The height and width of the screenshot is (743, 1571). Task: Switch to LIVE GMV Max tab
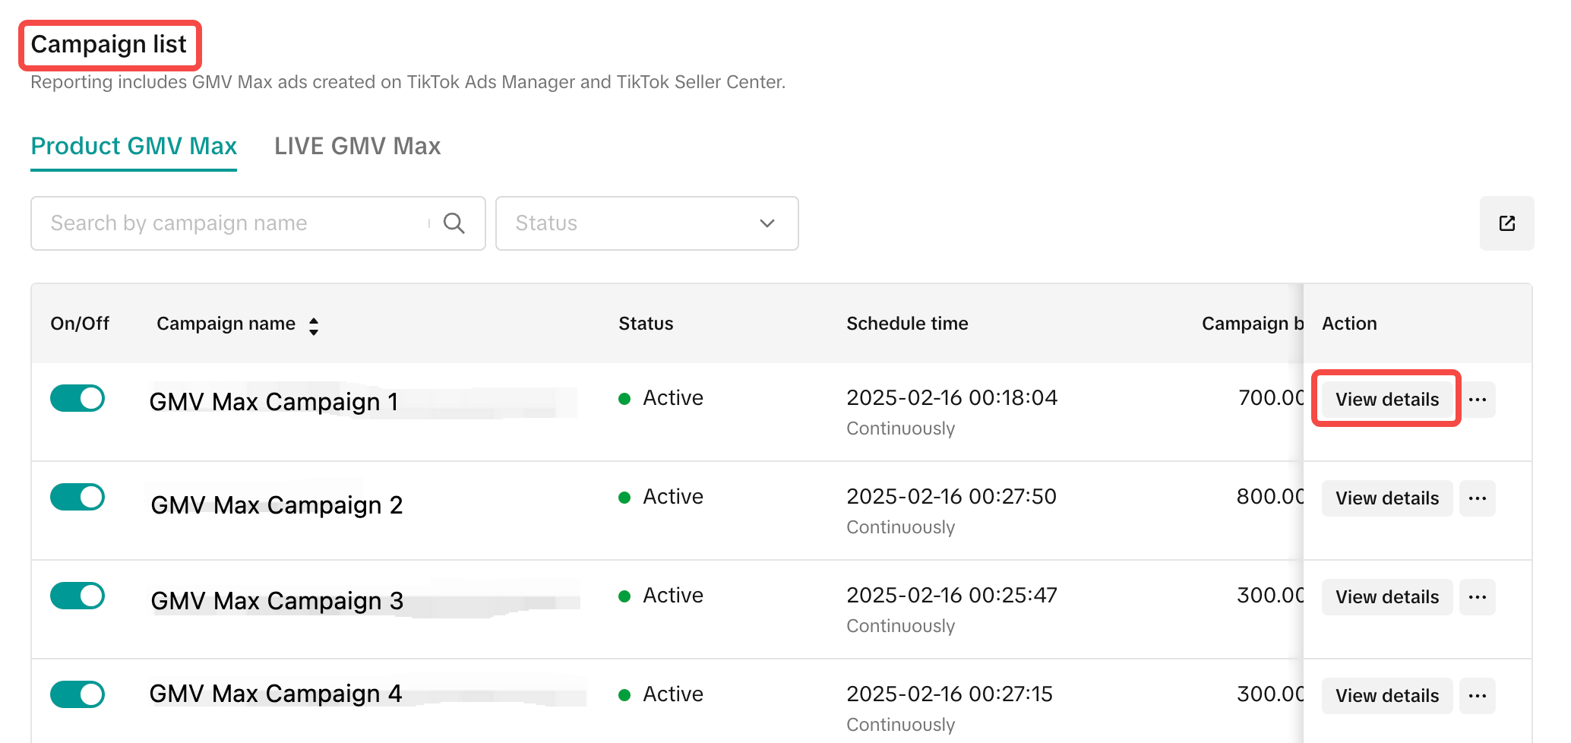(x=357, y=146)
